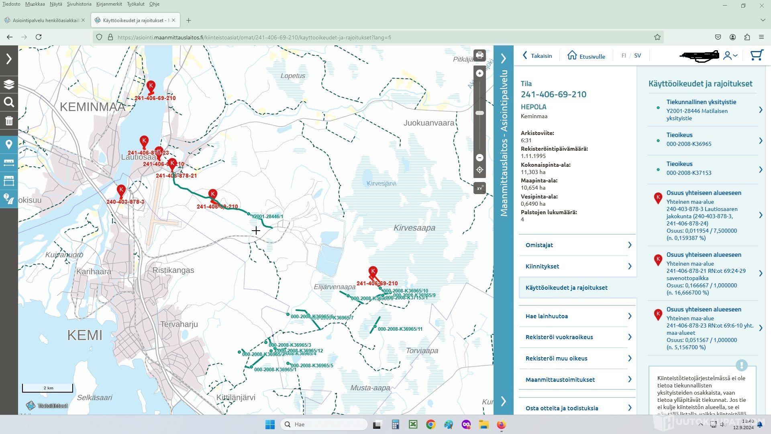
Task: Click the K marker near Elijärvenaapa
Action: point(373,272)
